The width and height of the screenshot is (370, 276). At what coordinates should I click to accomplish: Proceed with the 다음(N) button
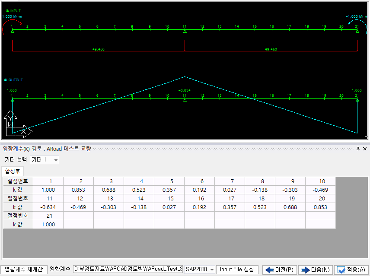point(316,270)
